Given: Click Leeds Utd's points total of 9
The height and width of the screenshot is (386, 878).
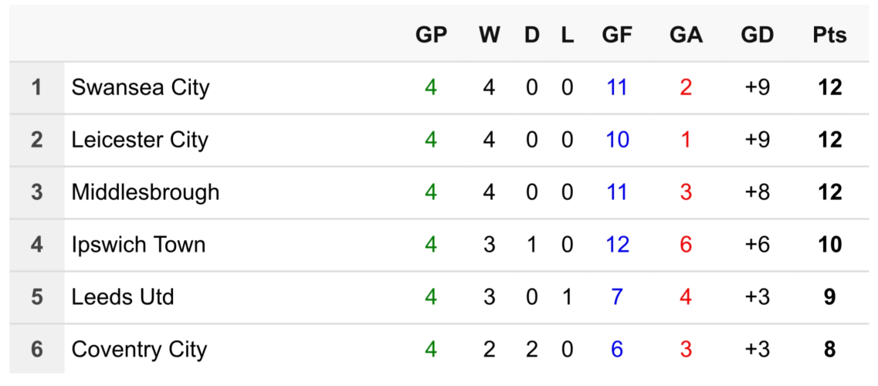Looking at the screenshot, I should pos(829,297).
